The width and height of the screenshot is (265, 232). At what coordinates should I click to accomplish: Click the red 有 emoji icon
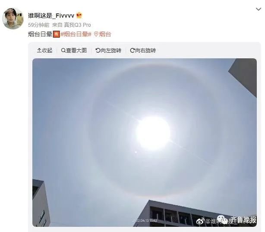tap(57, 34)
